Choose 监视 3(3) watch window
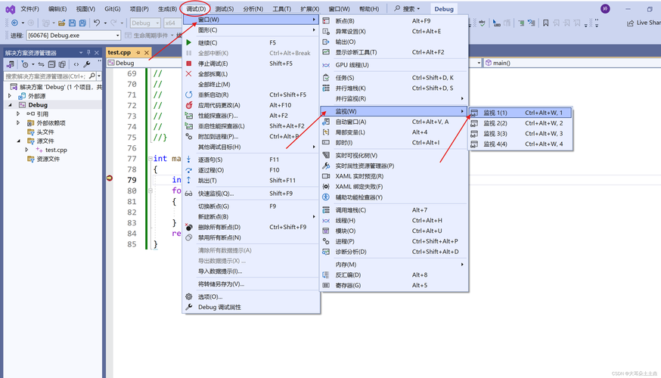661x378 pixels. click(520, 134)
